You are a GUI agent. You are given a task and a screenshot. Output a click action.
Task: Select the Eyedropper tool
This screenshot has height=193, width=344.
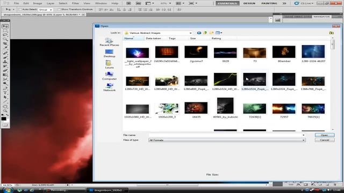point(5,48)
